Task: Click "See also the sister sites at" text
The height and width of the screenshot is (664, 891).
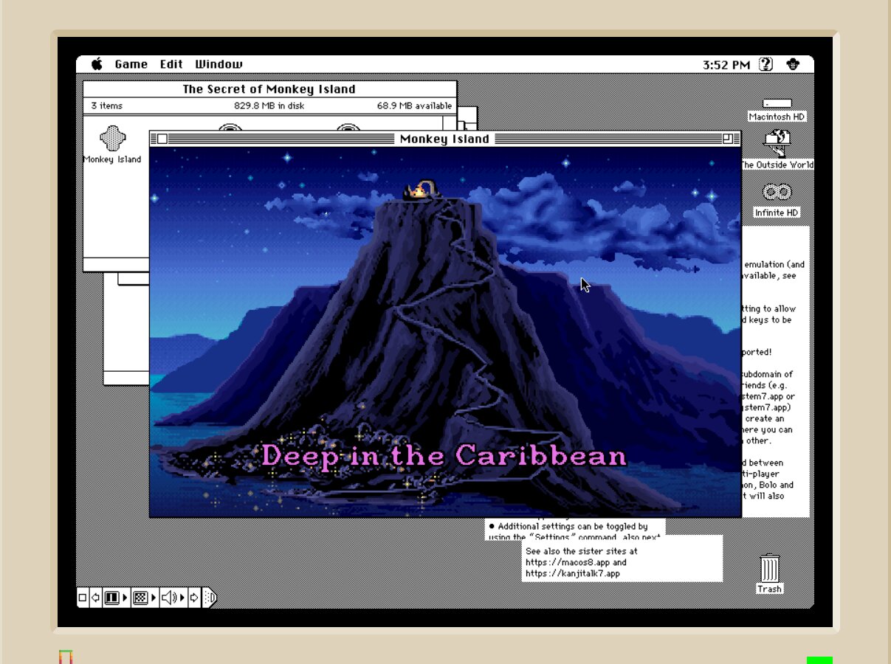Action: pyautogui.click(x=582, y=551)
